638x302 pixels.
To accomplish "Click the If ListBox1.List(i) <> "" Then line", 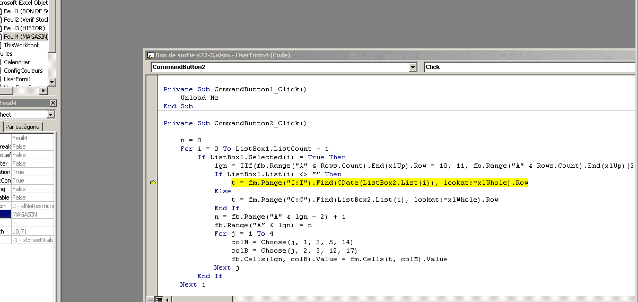I will click(x=278, y=174).
